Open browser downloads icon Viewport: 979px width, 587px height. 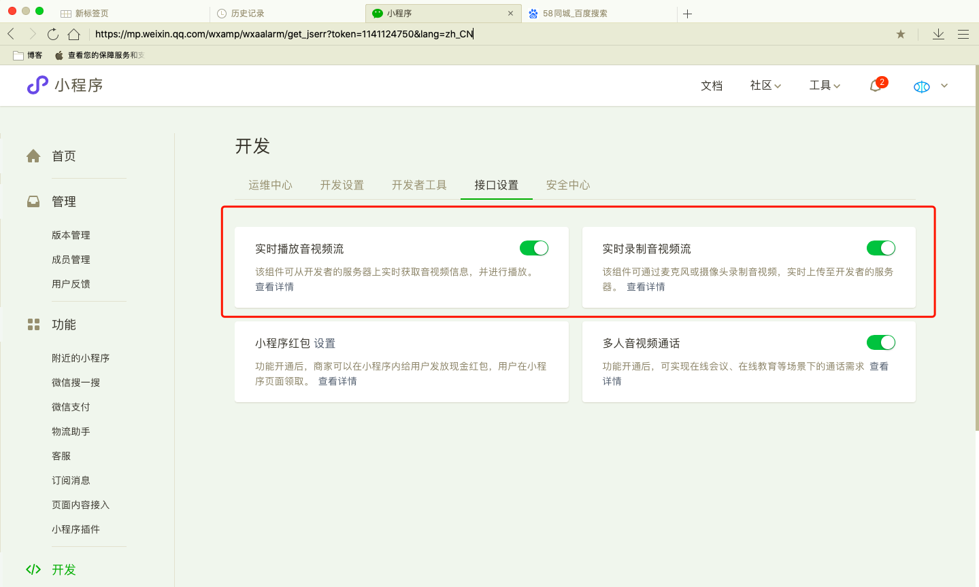point(938,34)
